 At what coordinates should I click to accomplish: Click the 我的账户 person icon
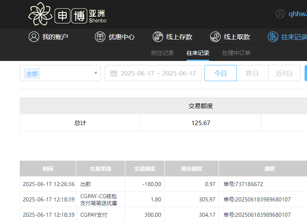pos(34,37)
